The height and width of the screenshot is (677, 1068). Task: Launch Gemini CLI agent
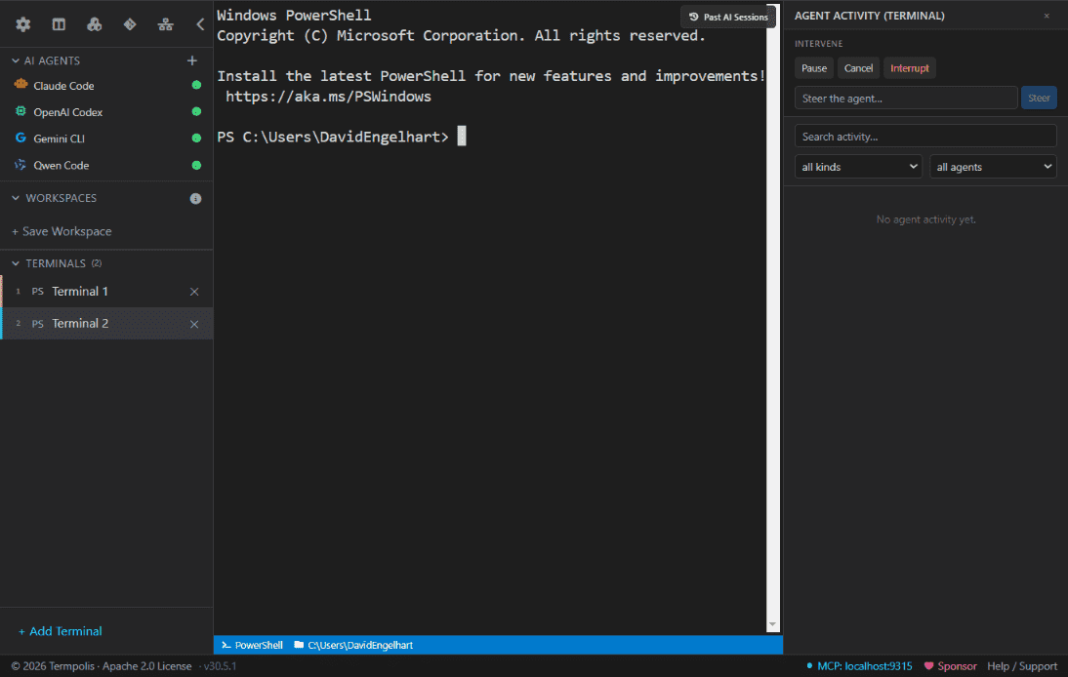(x=60, y=139)
